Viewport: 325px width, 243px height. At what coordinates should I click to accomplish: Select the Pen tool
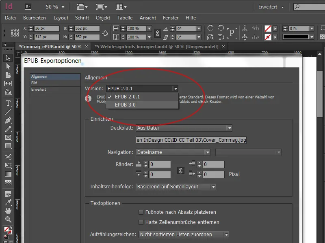pyautogui.click(x=8, y=120)
